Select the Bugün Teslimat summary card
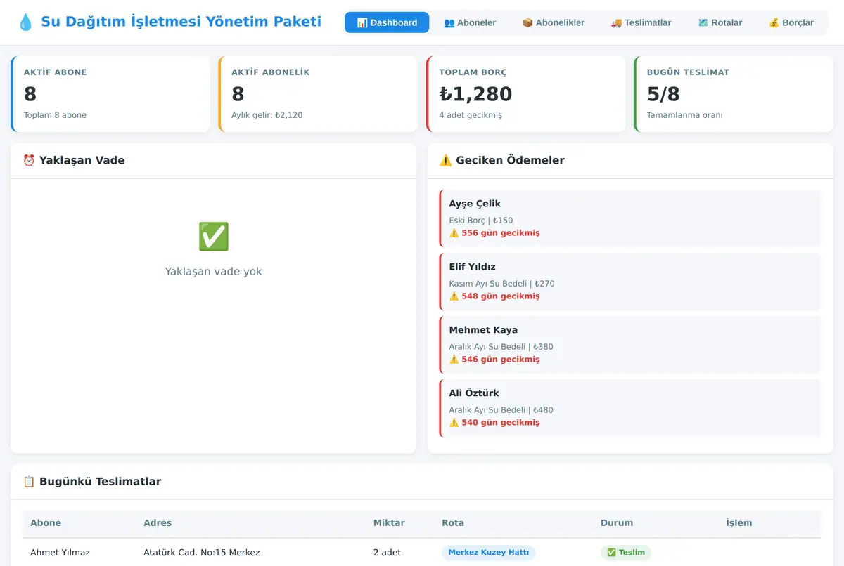 (734, 94)
